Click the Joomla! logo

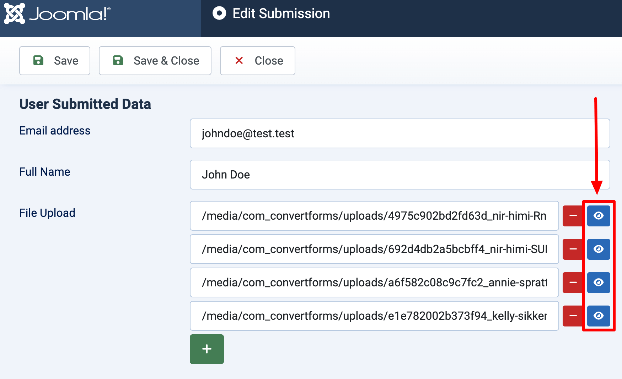(57, 13)
